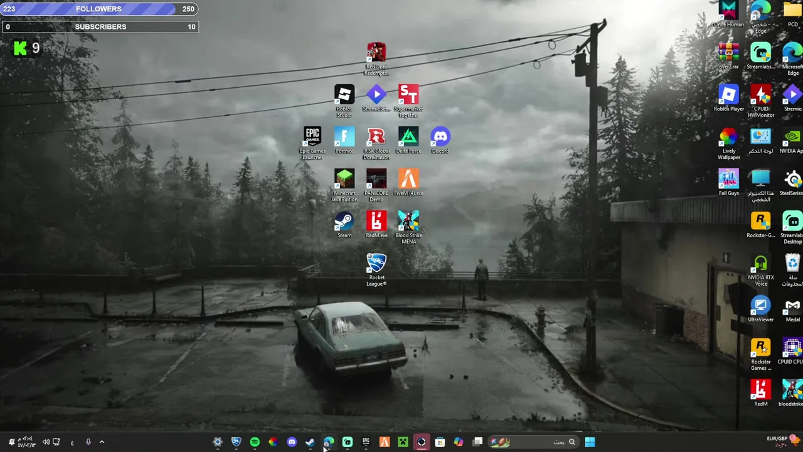803x452 pixels.
Task: Open the PCD folder on the desktop
Action: pos(793,14)
